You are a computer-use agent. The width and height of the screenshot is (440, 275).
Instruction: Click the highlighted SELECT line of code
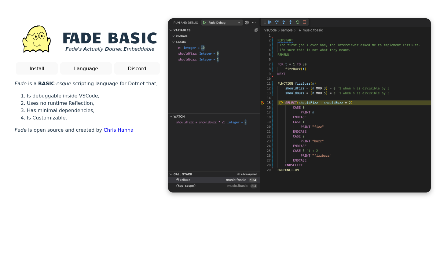click(x=354, y=103)
